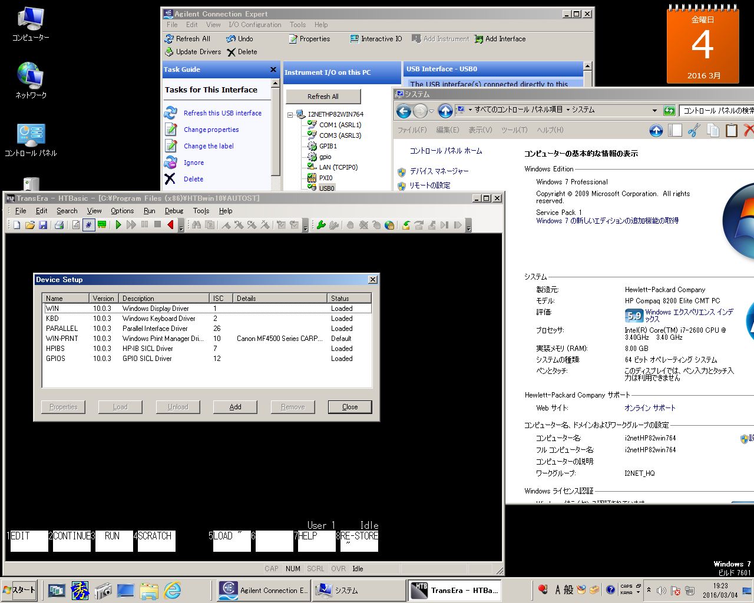Click the スタート Start button
Screen dimensions: 754x603
(19, 590)
